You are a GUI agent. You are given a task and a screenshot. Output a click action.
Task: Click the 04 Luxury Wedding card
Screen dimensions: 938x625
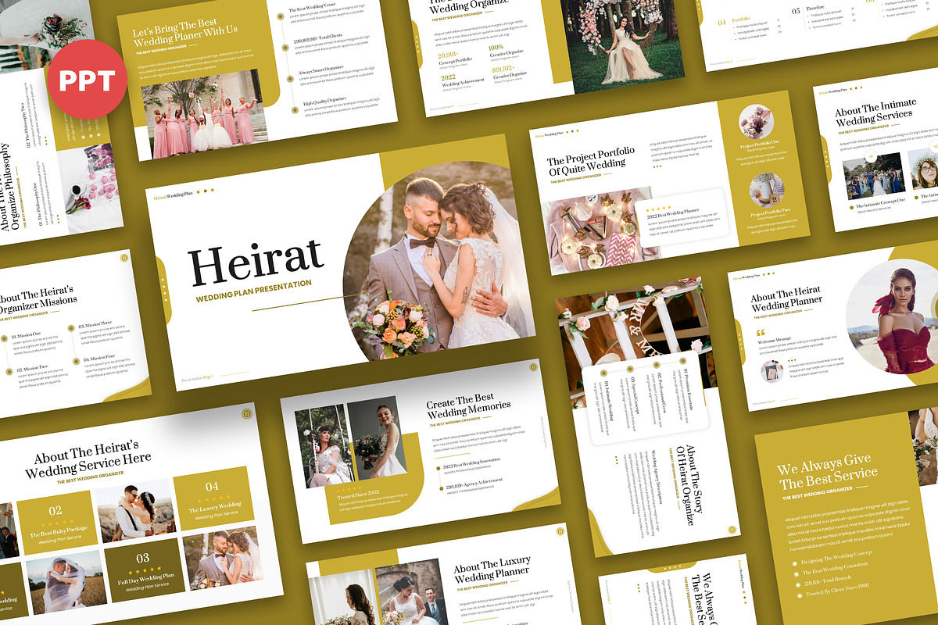tap(213, 498)
